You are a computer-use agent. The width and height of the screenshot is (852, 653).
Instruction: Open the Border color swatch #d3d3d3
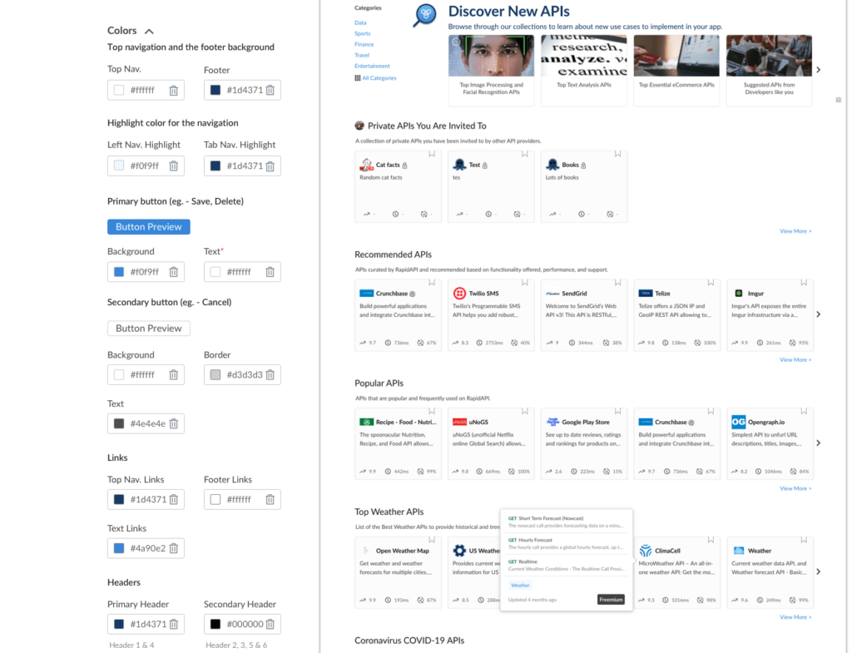(215, 375)
